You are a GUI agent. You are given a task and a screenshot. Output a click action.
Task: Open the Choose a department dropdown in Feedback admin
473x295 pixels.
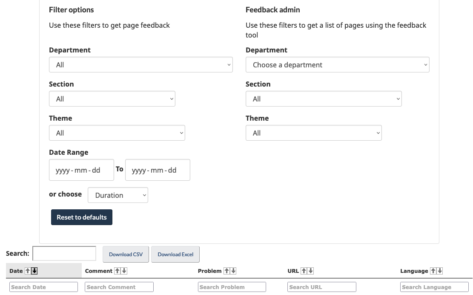pyautogui.click(x=337, y=64)
